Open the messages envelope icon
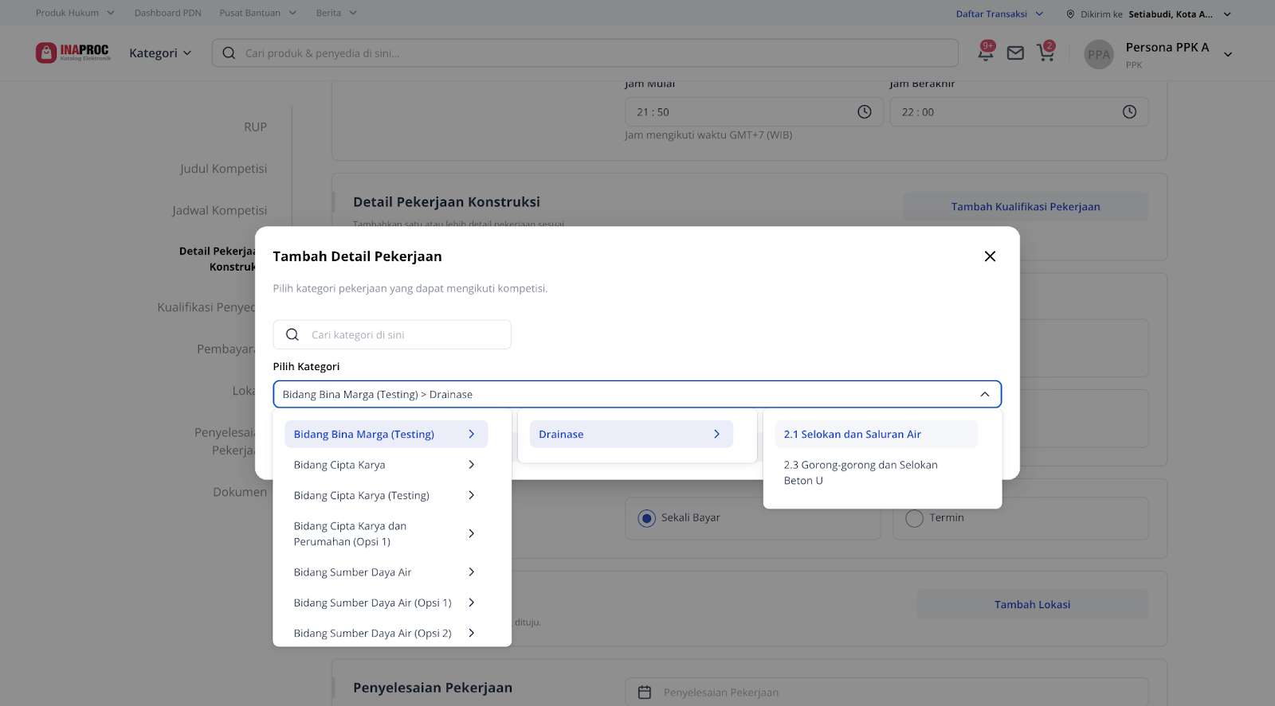 (x=1015, y=53)
